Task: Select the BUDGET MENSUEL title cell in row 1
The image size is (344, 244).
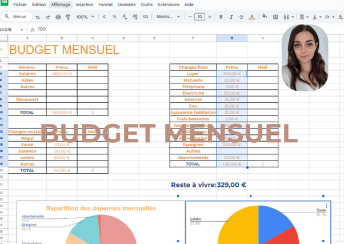Action: click(64, 50)
